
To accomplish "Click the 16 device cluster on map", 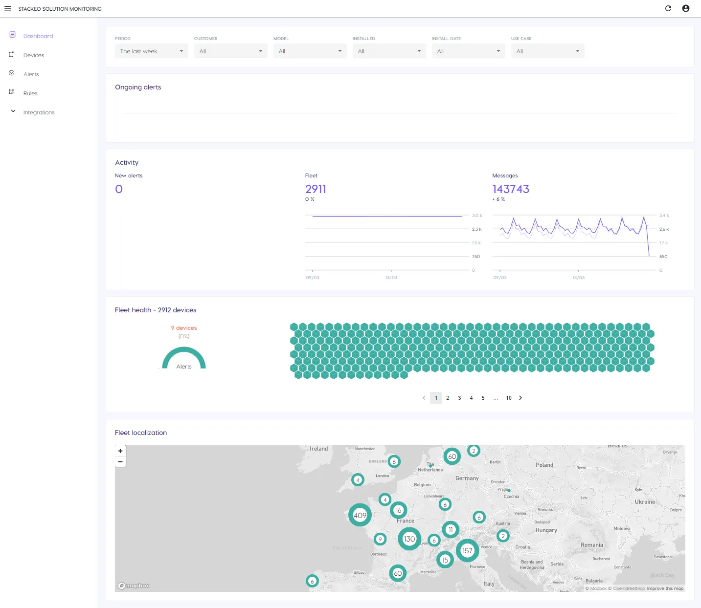I will tap(399, 510).
